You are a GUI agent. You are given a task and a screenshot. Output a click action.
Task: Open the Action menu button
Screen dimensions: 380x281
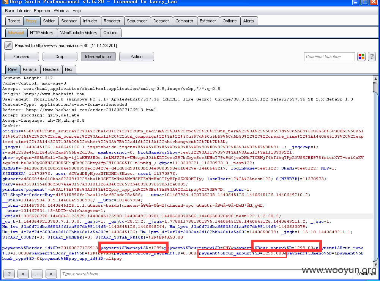137,57
